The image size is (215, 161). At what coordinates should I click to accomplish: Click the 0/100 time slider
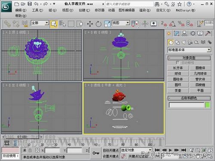pyautogui.click(x=22, y=137)
